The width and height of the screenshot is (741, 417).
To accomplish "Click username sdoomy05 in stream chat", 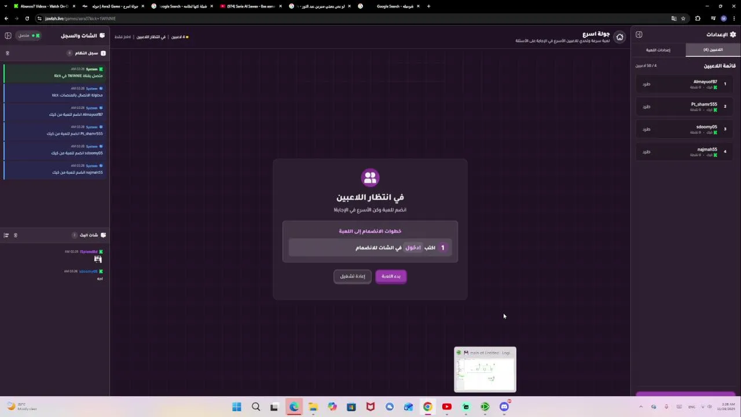I will (x=89, y=272).
